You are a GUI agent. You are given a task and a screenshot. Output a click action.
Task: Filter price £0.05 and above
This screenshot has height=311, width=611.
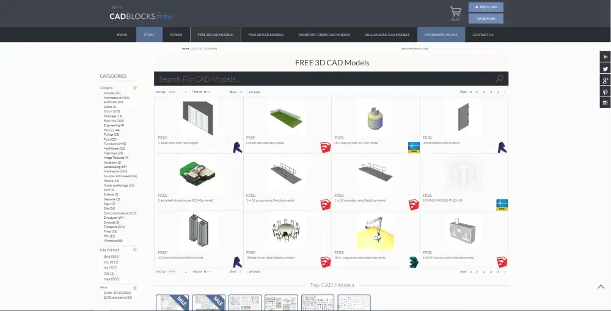pos(118,298)
